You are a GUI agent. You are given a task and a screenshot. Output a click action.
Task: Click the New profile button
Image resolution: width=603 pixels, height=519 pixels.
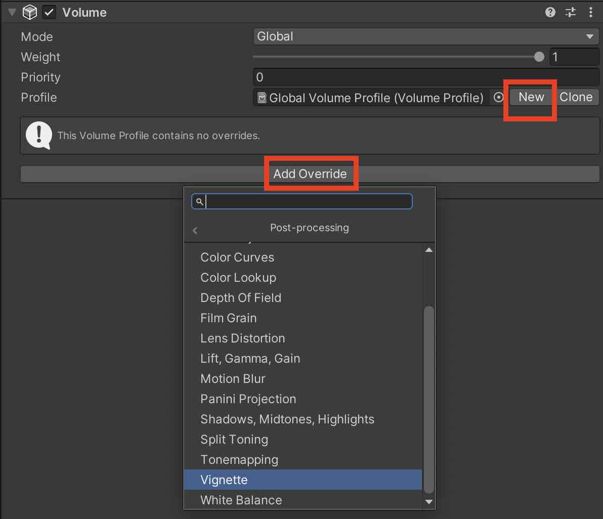[530, 97]
